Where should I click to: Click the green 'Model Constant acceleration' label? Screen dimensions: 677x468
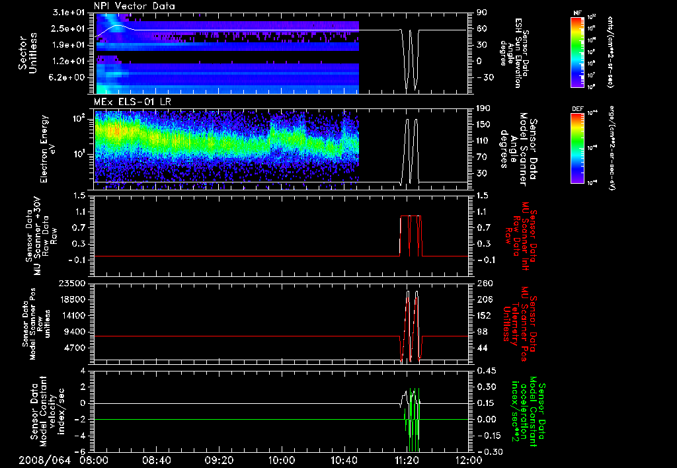point(528,411)
